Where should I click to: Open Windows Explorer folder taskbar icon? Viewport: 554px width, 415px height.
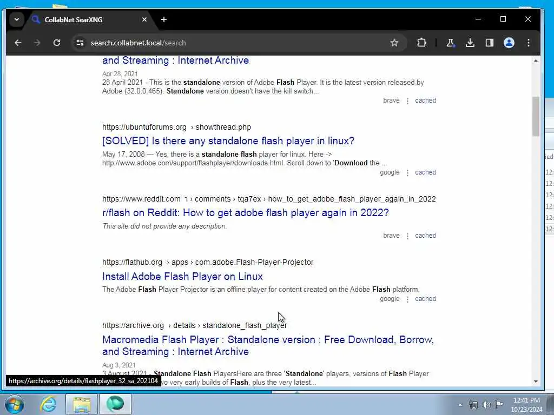coord(82,404)
